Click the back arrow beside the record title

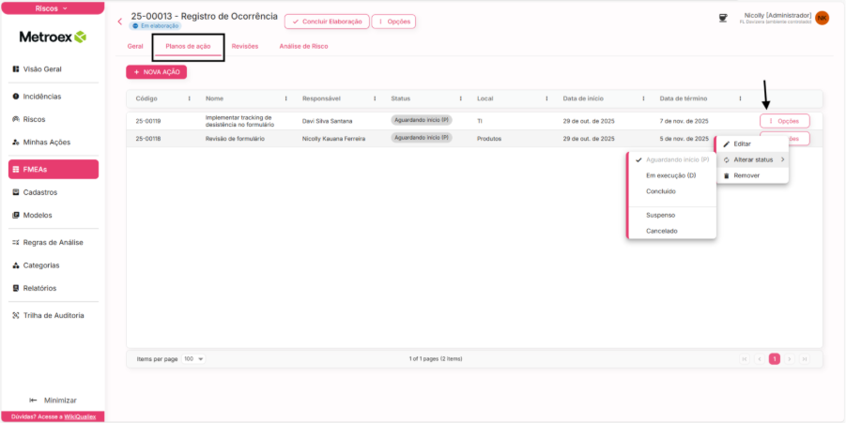tap(119, 21)
